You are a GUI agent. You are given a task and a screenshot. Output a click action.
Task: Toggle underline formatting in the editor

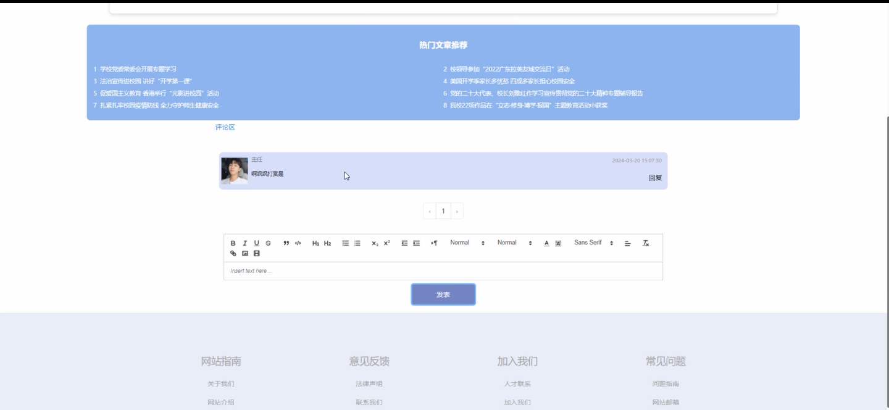click(256, 242)
